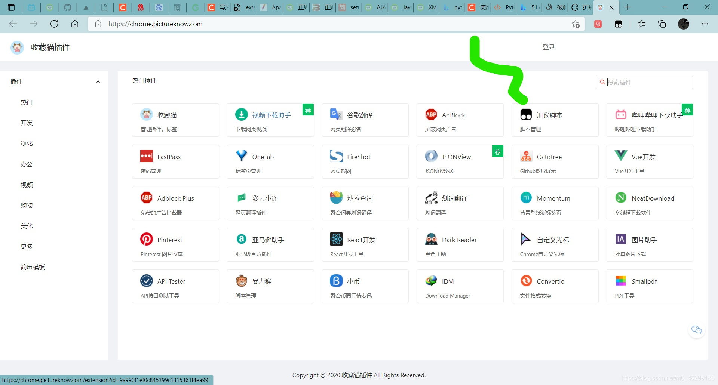Viewport: 718px width, 385px height.
Task: Open the API Tester checkmark icon
Action: pyautogui.click(x=147, y=281)
